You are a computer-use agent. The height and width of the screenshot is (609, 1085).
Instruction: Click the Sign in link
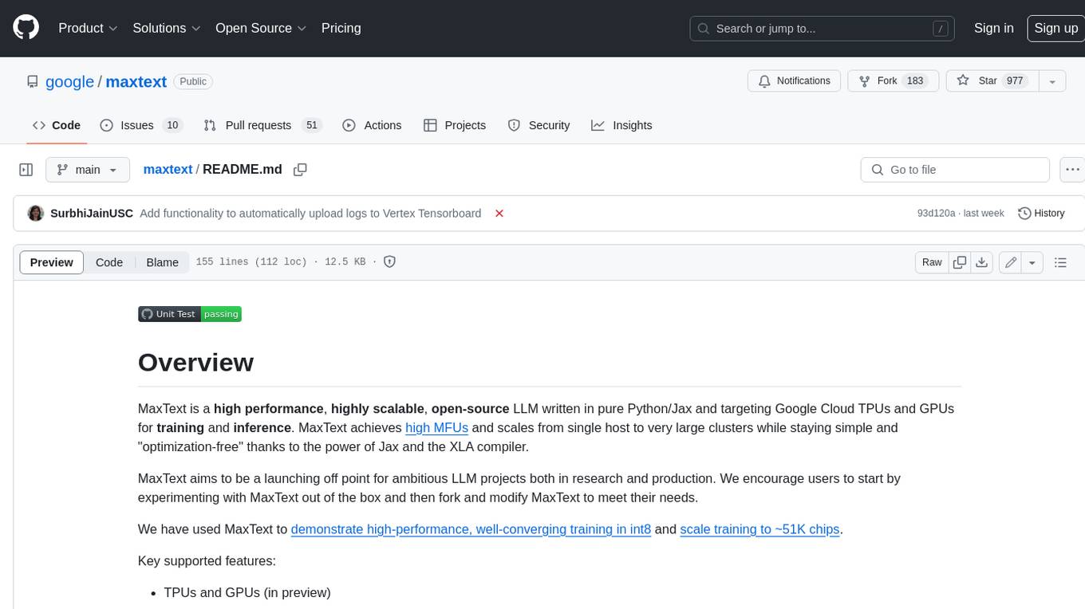point(994,28)
